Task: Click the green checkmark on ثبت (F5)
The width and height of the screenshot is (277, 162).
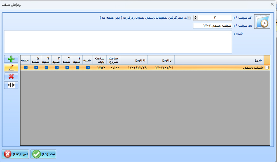Action: 36,154
